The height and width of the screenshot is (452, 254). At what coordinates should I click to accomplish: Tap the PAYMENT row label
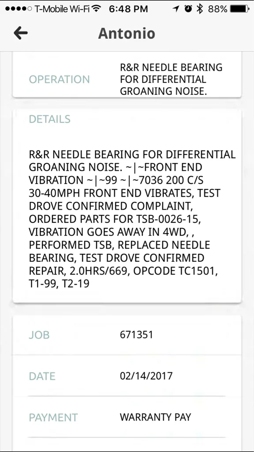pyautogui.click(x=53, y=418)
